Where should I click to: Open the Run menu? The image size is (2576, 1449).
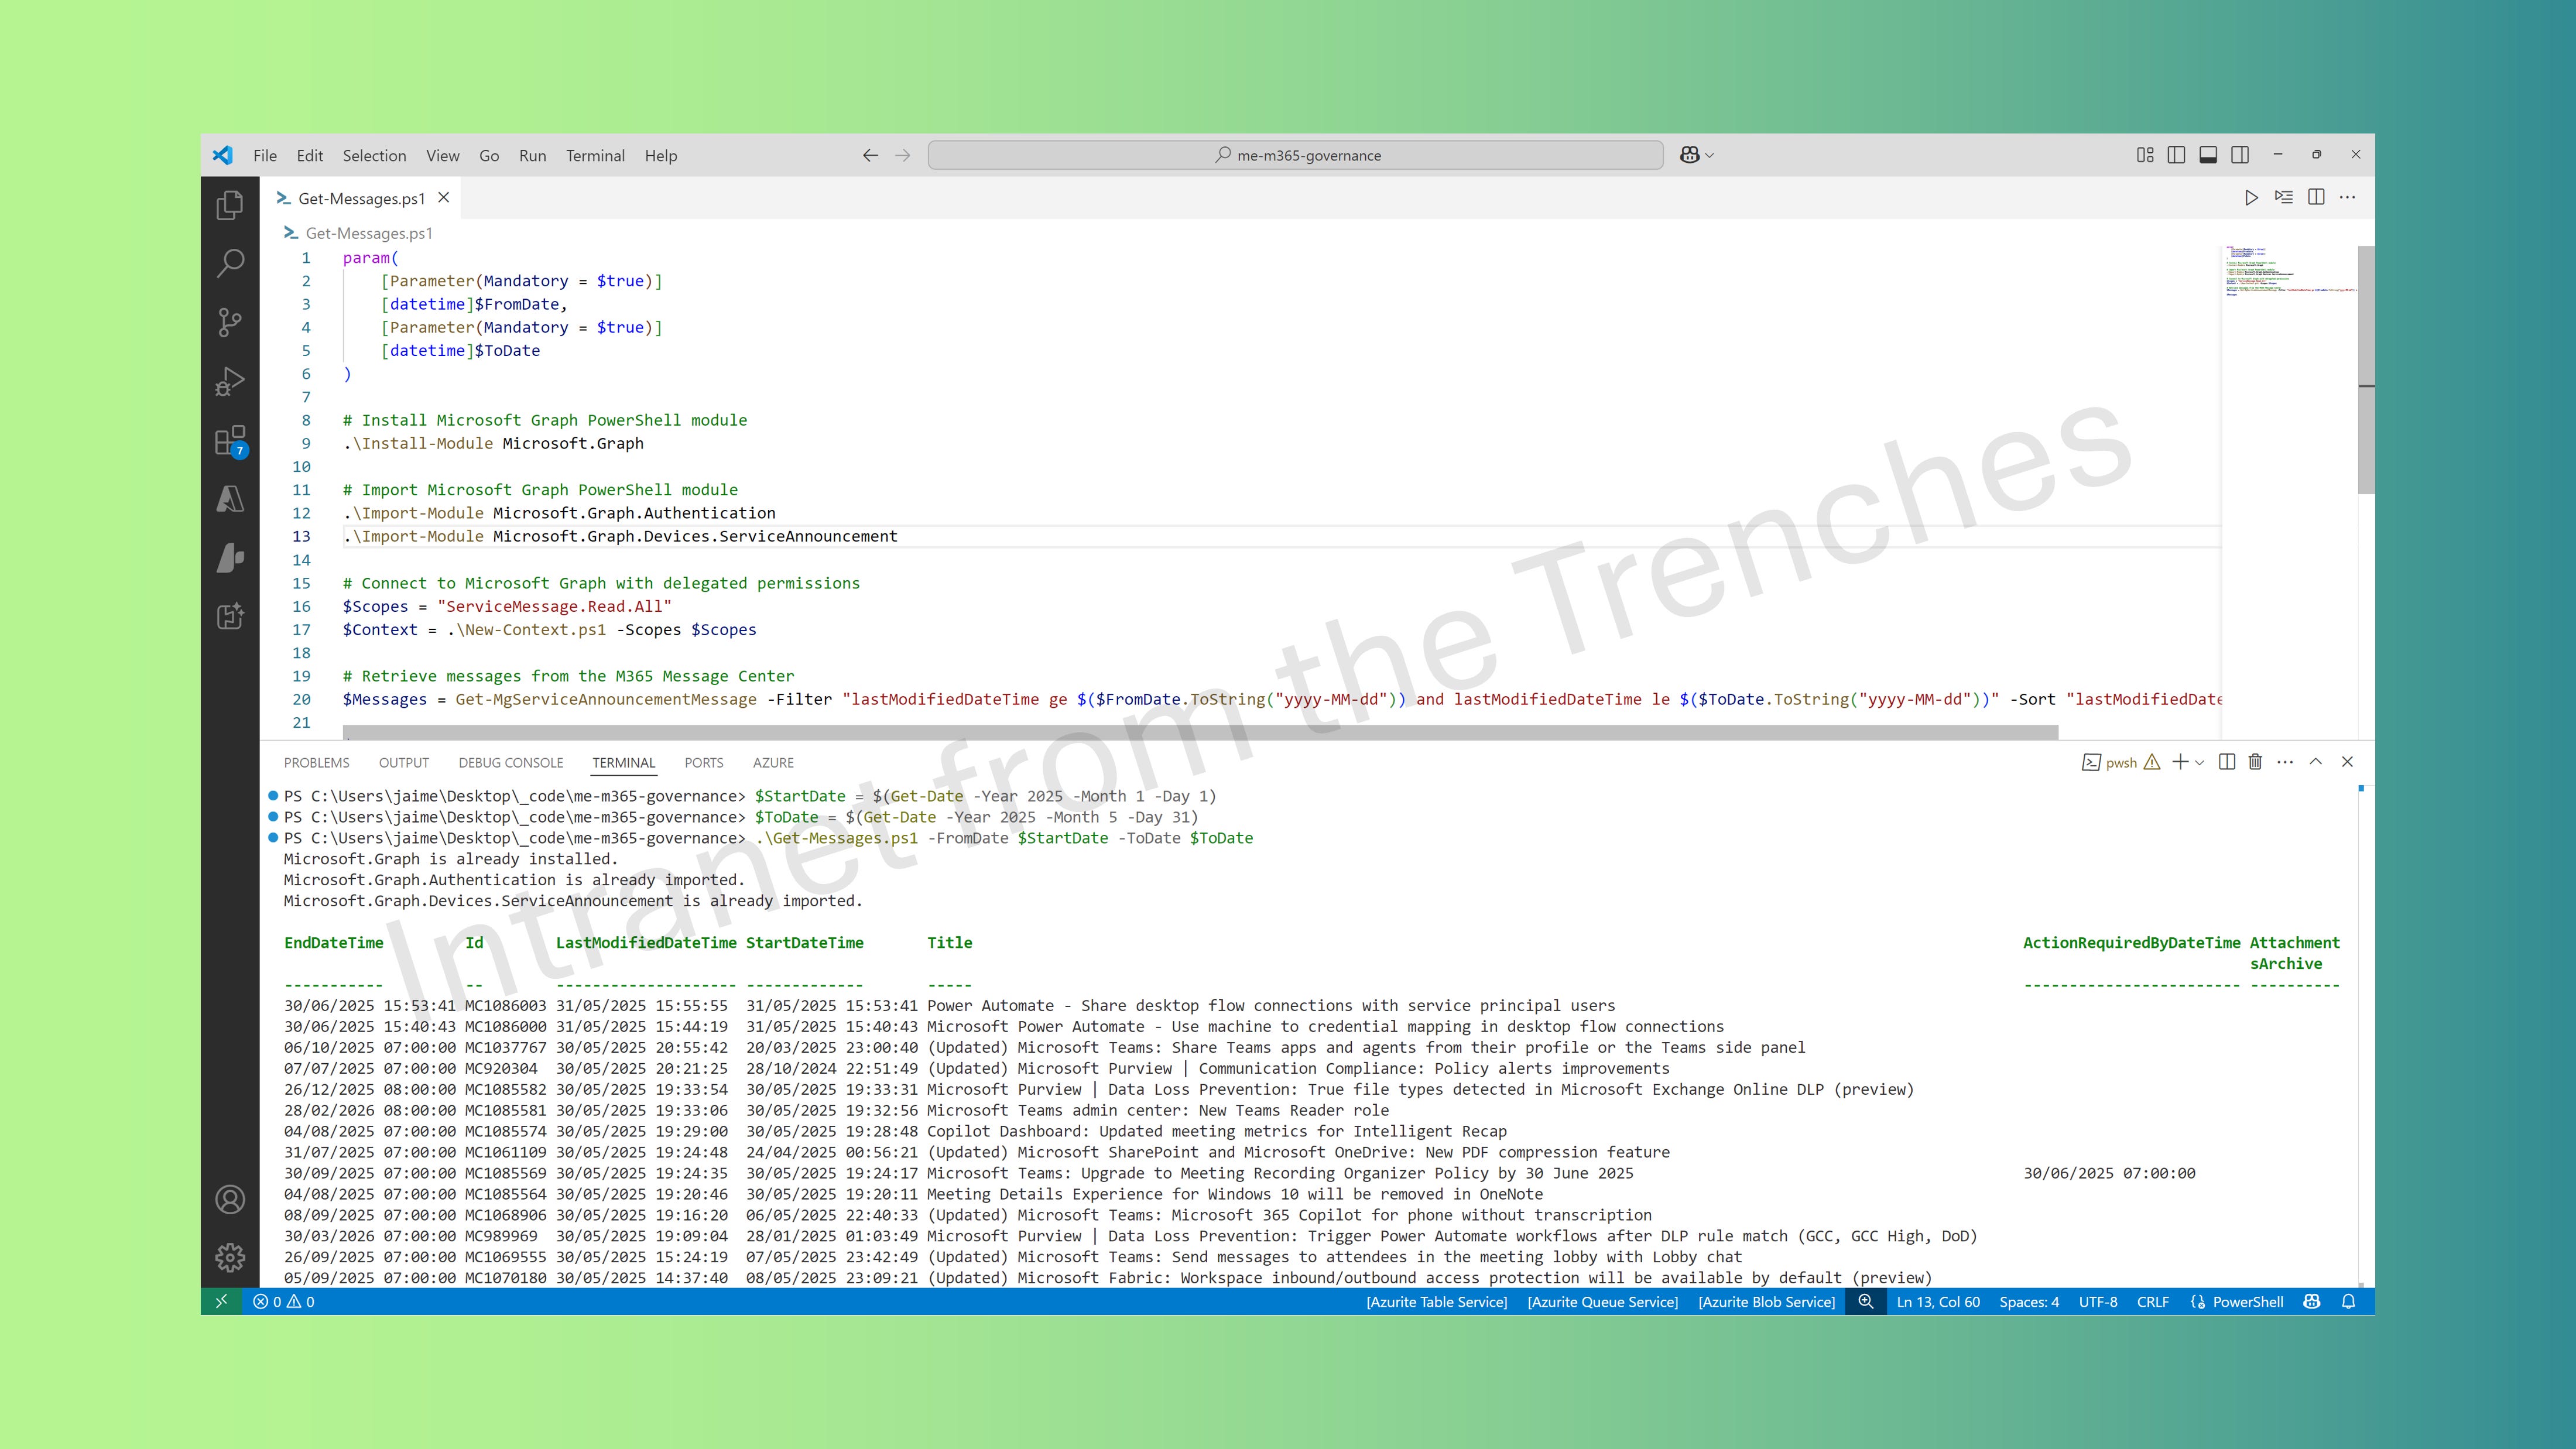[532, 155]
